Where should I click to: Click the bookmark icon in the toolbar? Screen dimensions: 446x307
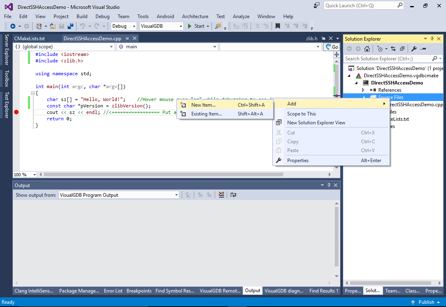278,26
